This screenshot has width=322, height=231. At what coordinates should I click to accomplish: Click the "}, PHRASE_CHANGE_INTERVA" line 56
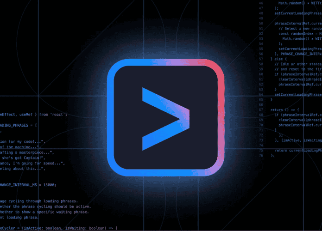pyautogui.click(x=298, y=54)
